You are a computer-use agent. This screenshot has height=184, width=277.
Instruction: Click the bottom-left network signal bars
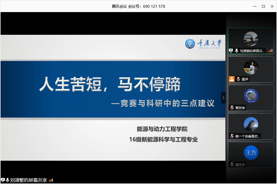click(x=51, y=180)
